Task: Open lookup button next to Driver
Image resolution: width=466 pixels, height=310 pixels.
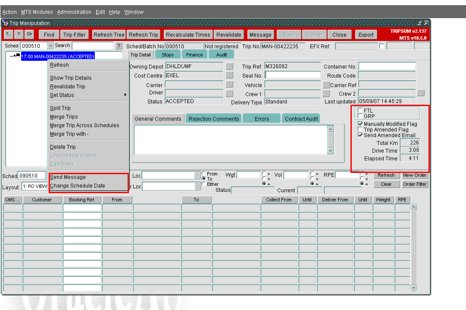Action: [x=229, y=93]
